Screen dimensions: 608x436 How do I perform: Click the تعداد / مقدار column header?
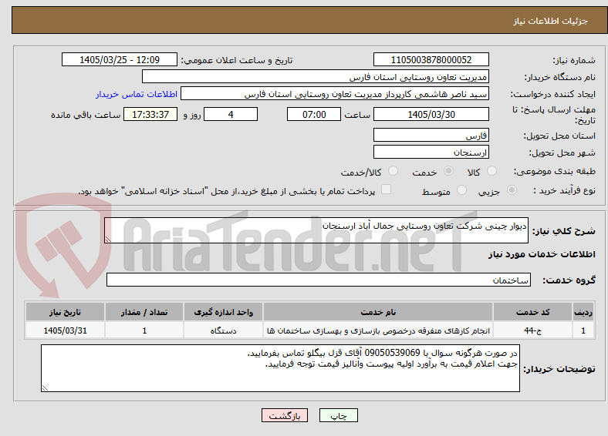tap(144, 312)
